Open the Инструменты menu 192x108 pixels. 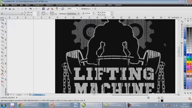click(x=100, y=5)
